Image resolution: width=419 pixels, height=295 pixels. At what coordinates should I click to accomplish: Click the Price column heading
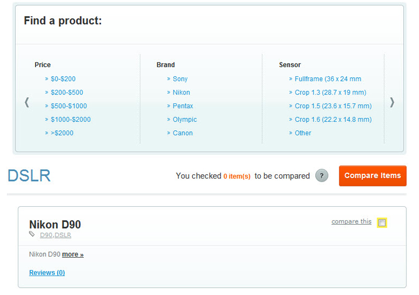tap(42, 65)
